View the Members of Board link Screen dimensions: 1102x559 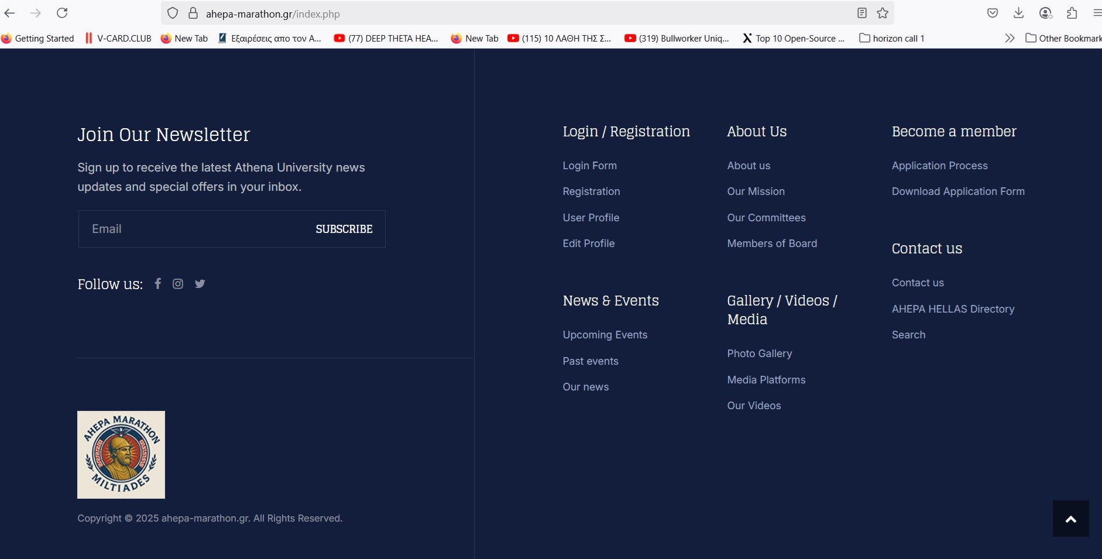click(x=772, y=244)
